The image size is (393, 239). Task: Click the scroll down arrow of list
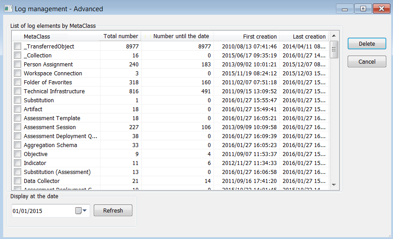[334, 184]
